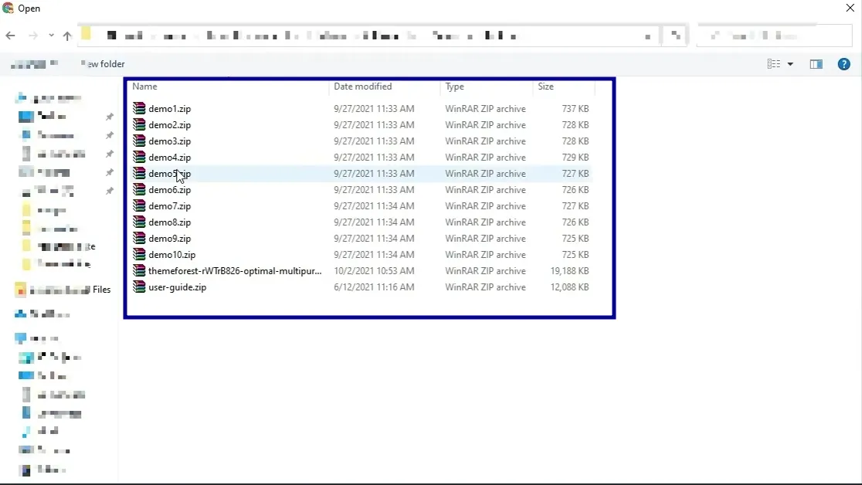Click the file name demo8.zip
The height and width of the screenshot is (485, 862).
[169, 222]
